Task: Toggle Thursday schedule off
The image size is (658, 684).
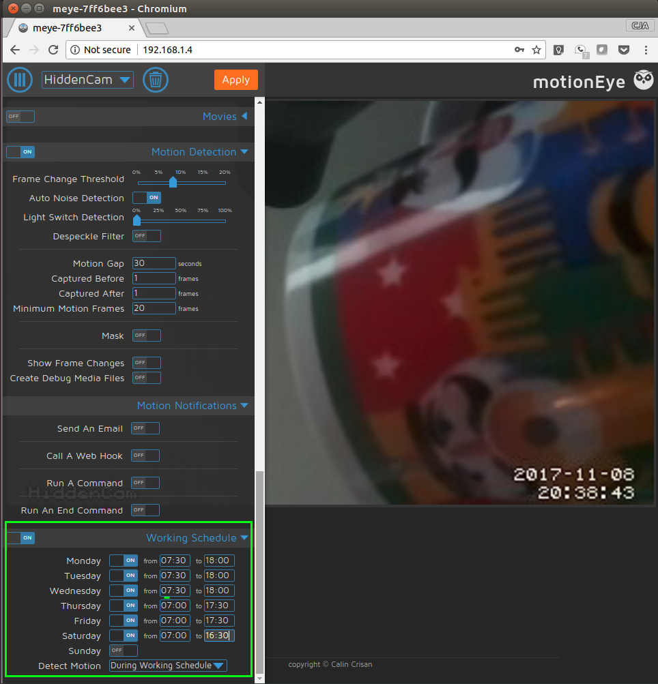Action: click(124, 606)
